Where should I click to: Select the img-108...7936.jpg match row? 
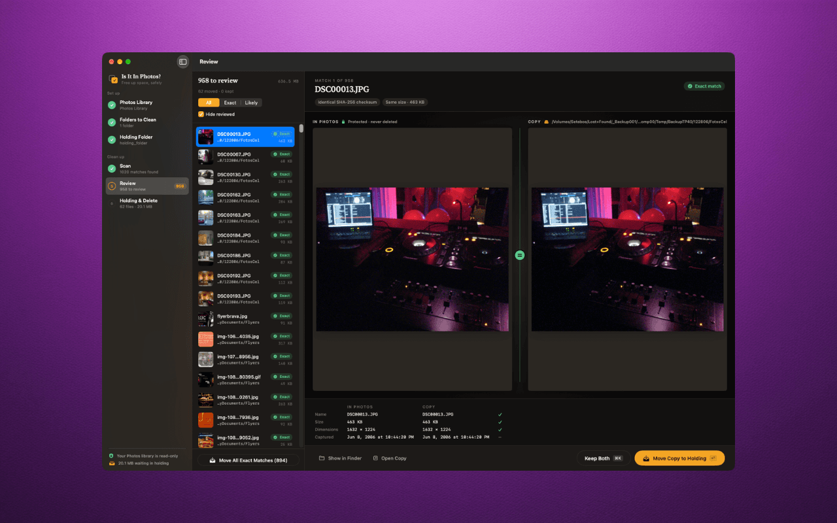pos(245,420)
